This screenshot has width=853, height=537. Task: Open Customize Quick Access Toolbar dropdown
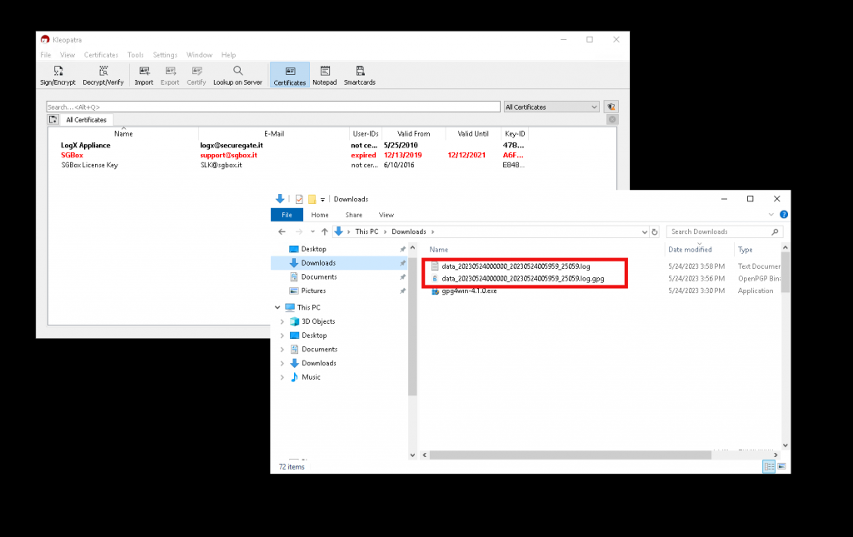pos(322,200)
